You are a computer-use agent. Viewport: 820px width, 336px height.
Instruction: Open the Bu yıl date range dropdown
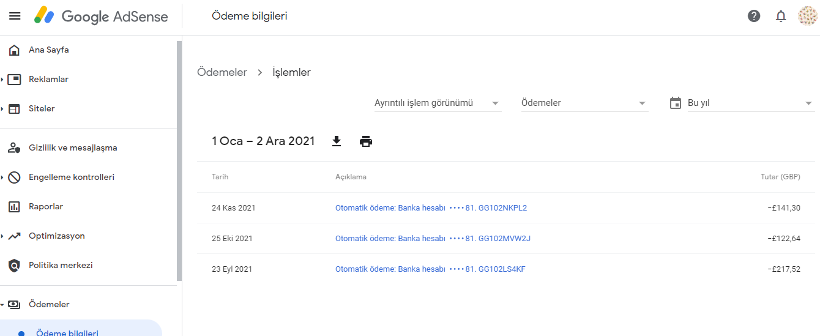point(742,103)
